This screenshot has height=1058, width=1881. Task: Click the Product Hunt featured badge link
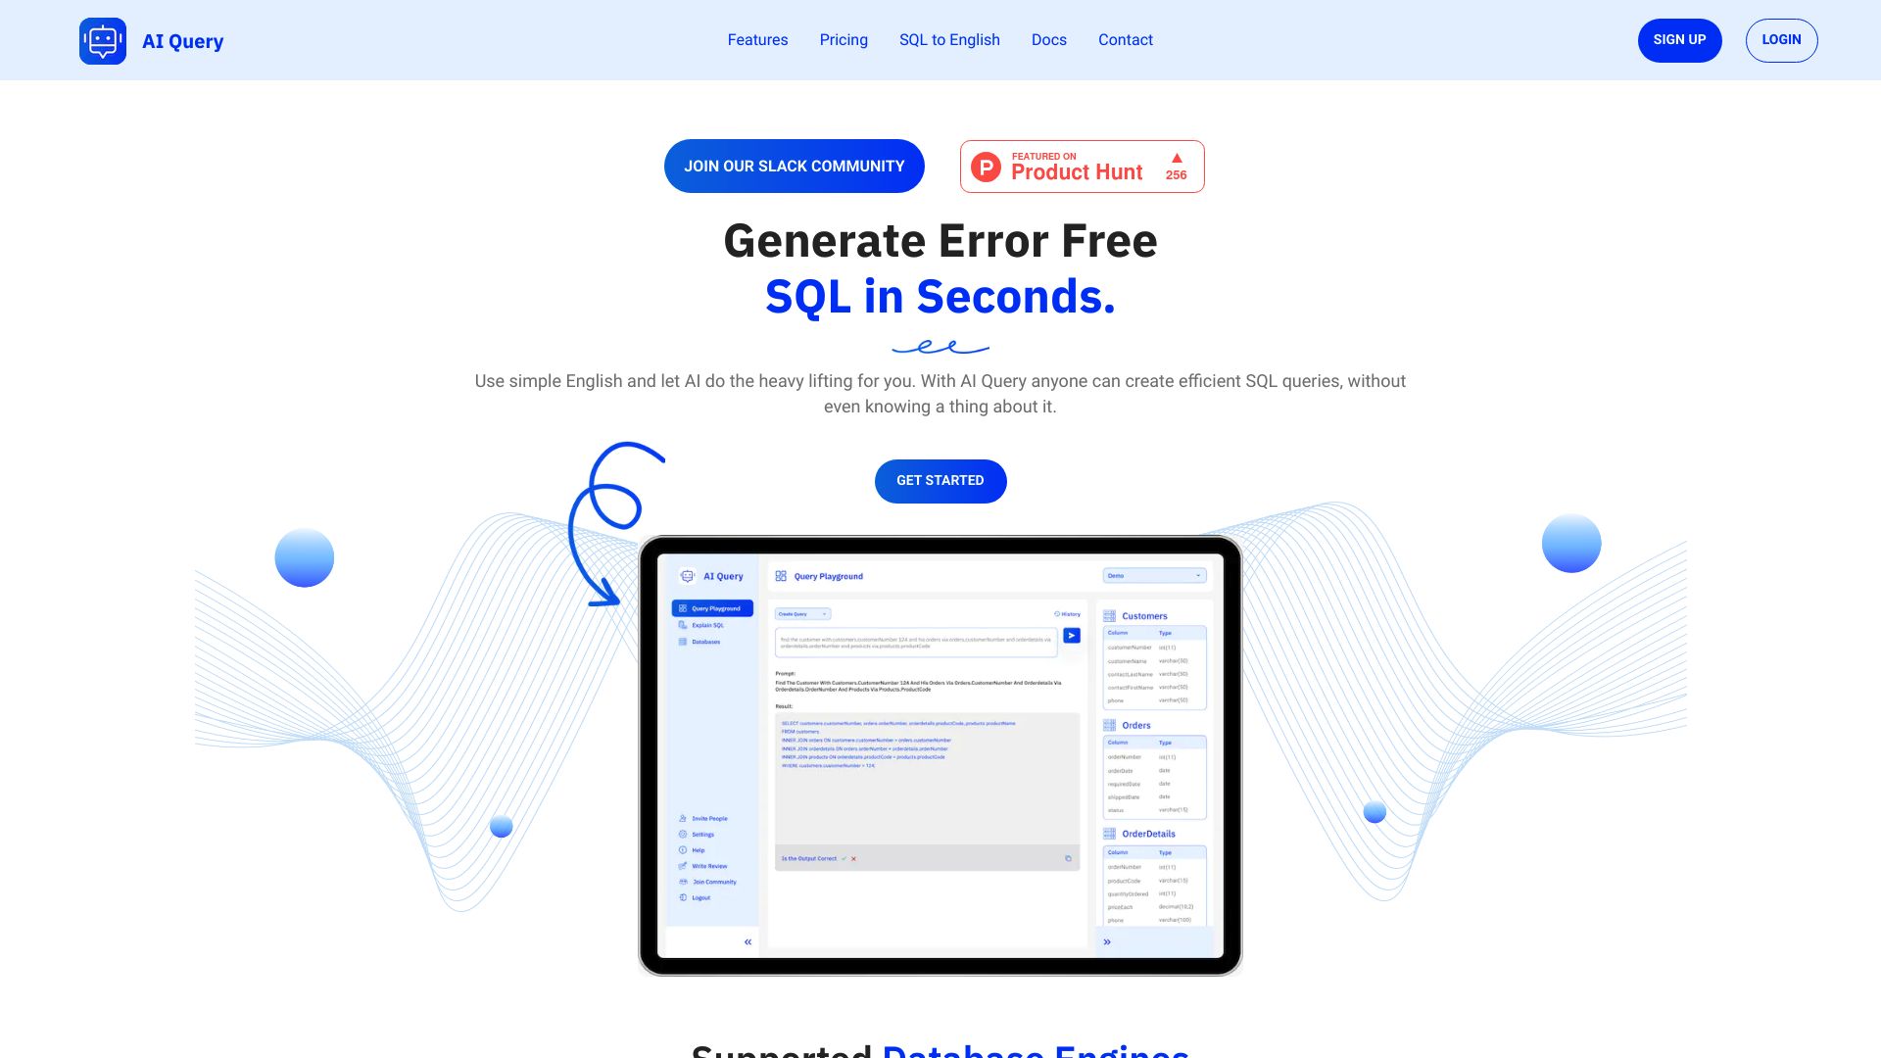(1083, 166)
